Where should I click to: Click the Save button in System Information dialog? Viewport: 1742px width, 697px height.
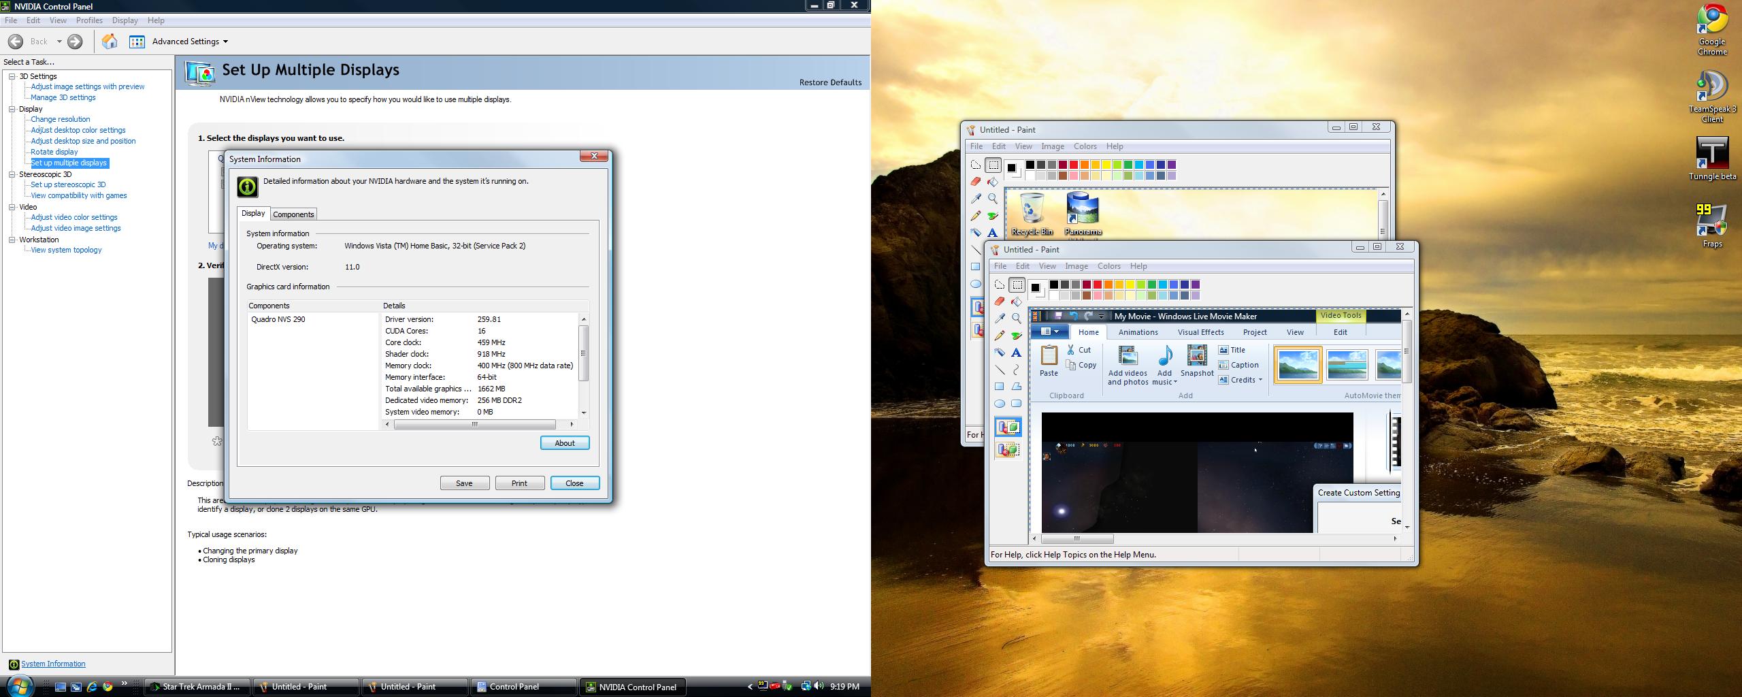click(464, 483)
